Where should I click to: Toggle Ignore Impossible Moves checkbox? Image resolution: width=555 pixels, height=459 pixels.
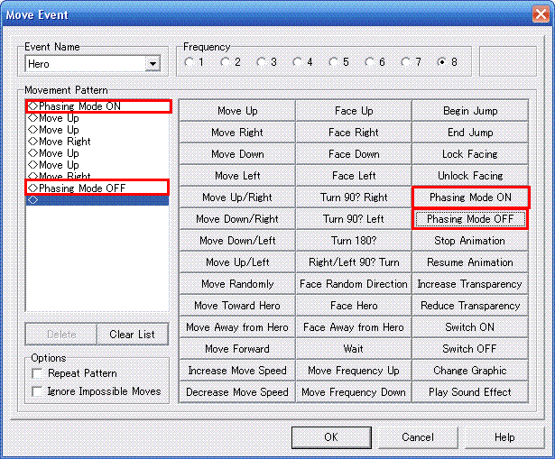point(37,391)
